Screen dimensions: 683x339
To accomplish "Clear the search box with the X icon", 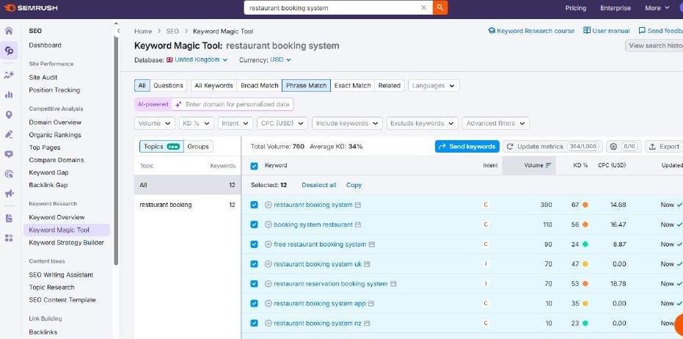I will click(423, 8).
